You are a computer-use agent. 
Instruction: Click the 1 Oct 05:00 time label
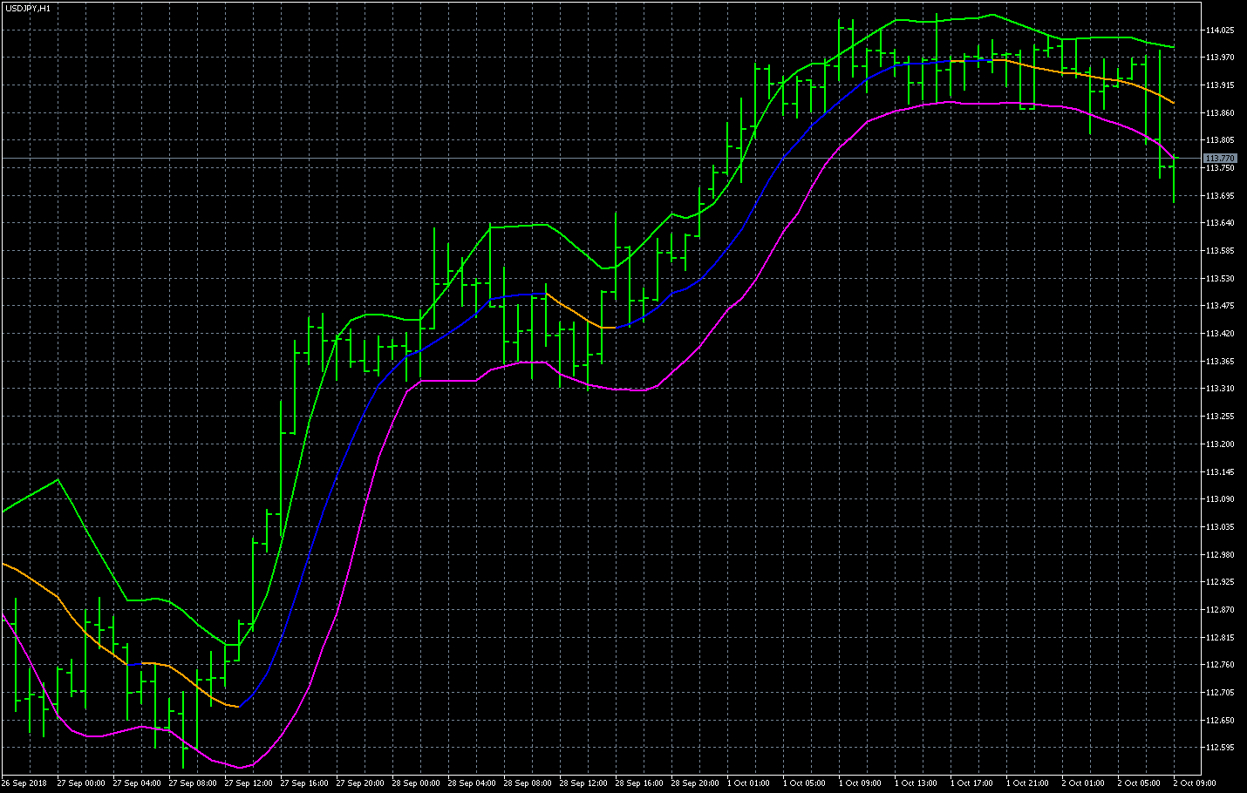[804, 783]
